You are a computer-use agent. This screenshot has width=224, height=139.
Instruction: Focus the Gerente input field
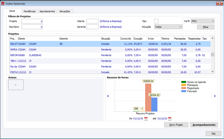click(x=93, y=27)
